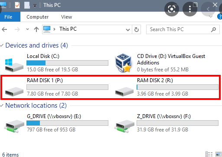Open the Customize Quick Access Toolbar dropdown
The height and width of the screenshot is (157, 222).
tap(35, 6)
